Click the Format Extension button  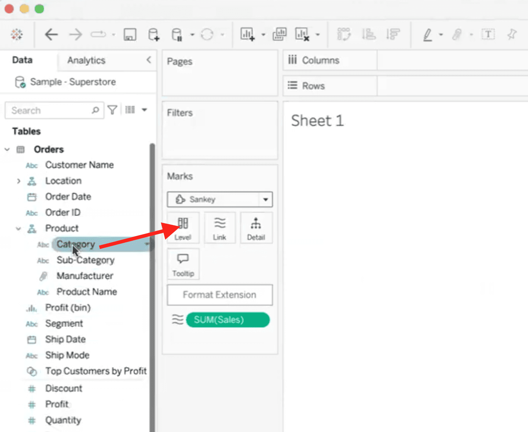[220, 295]
